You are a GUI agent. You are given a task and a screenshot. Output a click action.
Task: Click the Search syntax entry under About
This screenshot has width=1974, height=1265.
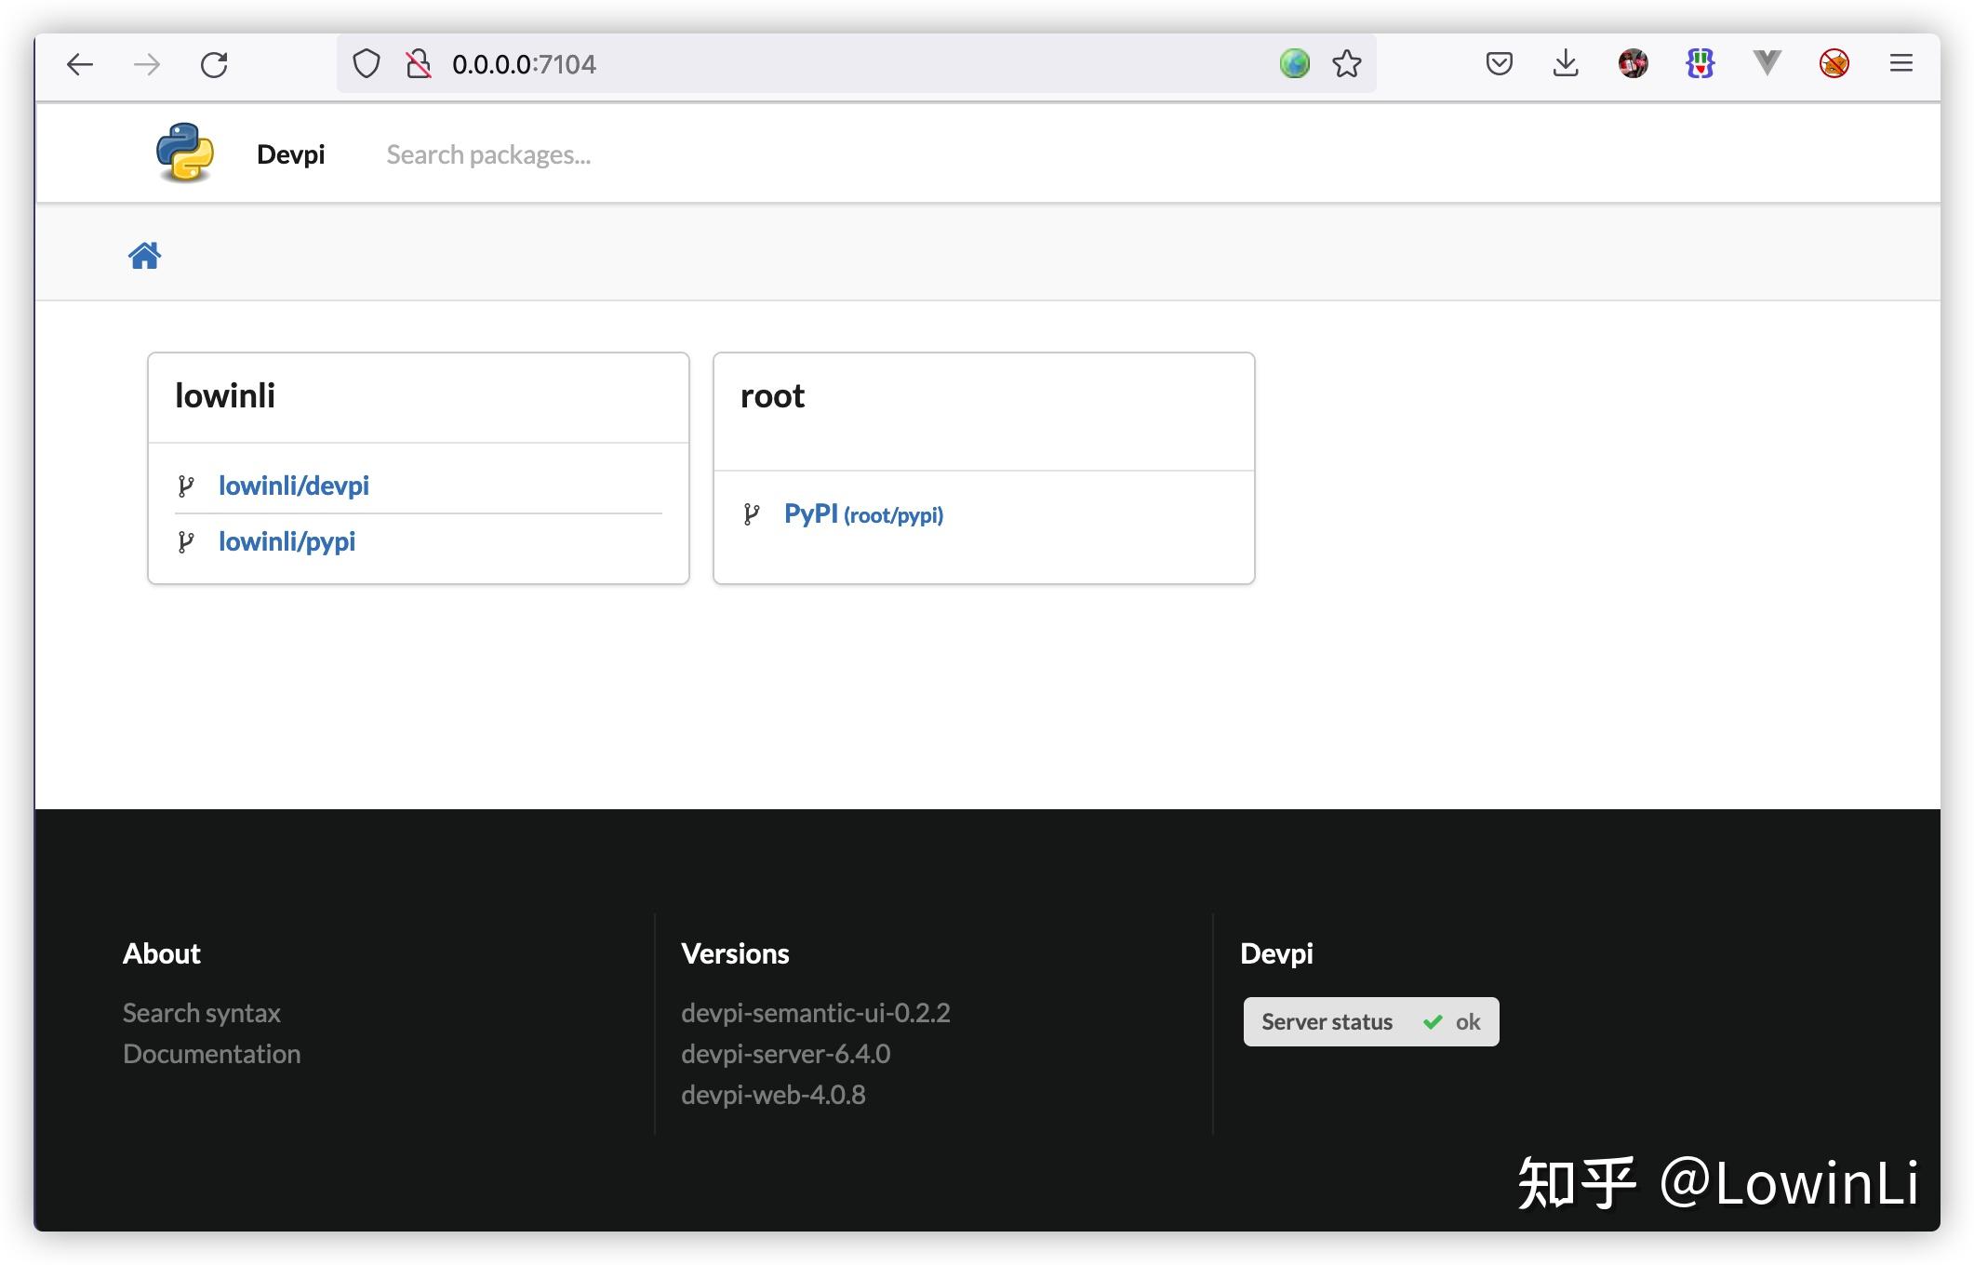pos(201,1012)
